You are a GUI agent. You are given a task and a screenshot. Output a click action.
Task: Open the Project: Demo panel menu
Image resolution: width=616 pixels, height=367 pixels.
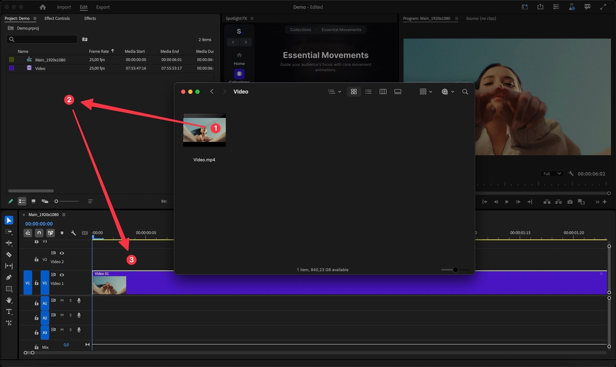pyautogui.click(x=35, y=19)
